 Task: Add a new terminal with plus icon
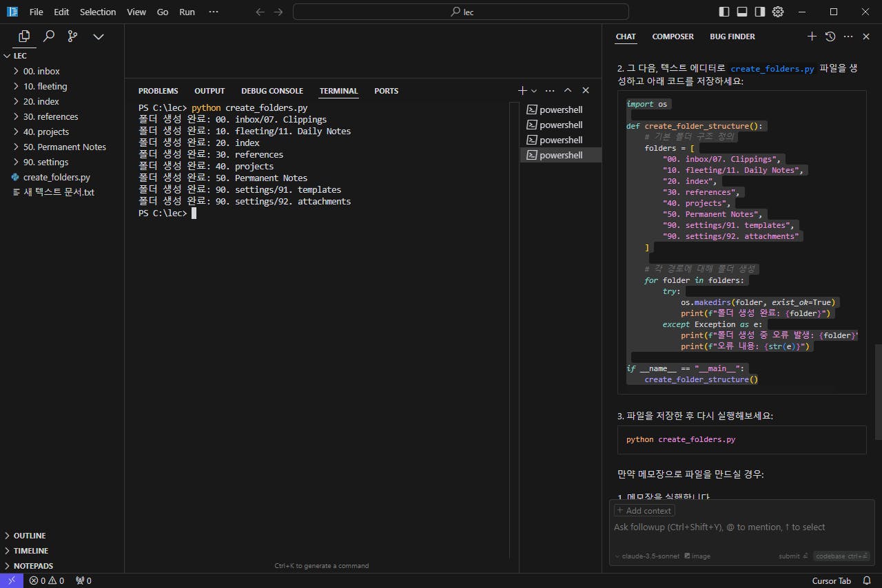[x=522, y=90]
